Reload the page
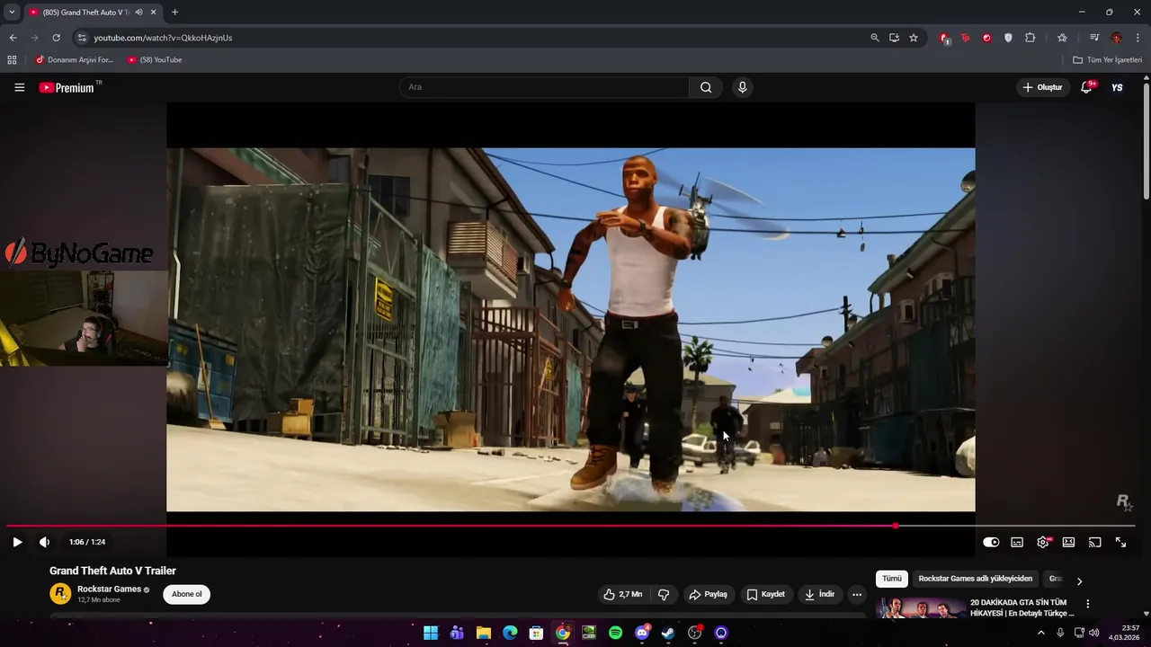 tap(56, 38)
